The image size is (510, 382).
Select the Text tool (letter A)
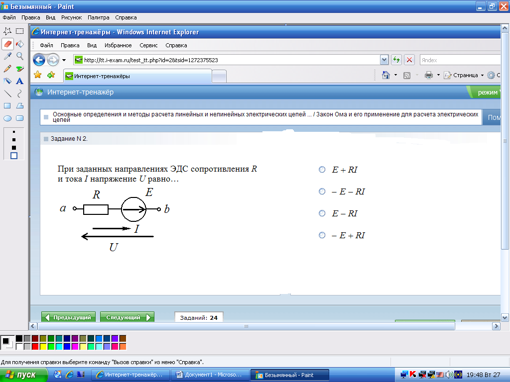coord(20,81)
